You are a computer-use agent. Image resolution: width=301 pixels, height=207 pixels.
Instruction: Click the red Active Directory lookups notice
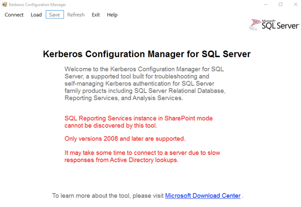tap(142, 156)
